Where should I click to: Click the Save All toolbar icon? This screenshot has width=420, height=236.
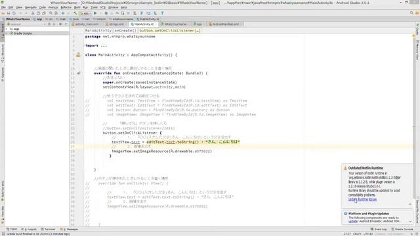pos(9,13)
